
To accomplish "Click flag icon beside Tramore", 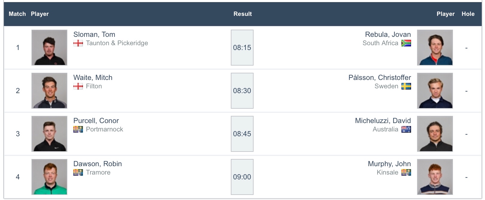I will click(x=78, y=172).
